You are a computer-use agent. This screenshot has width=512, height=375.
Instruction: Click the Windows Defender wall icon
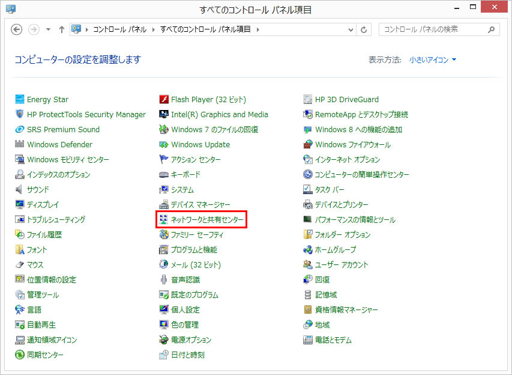pyautogui.click(x=20, y=144)
